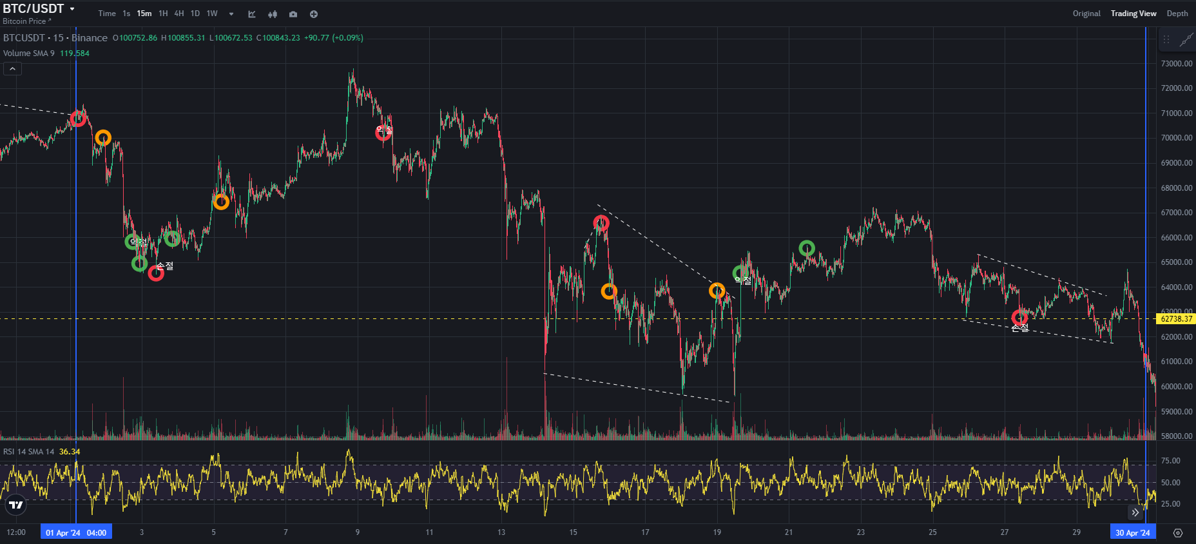Screen dimensions: 1196x544
Task: Click the 73000.00 price axis label
Action: pyautogui.click(x=1177, y=64)
